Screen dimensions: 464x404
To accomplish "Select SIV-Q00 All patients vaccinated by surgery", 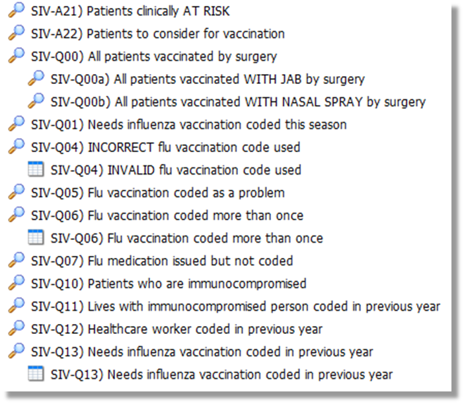I will tap(154, 56).
